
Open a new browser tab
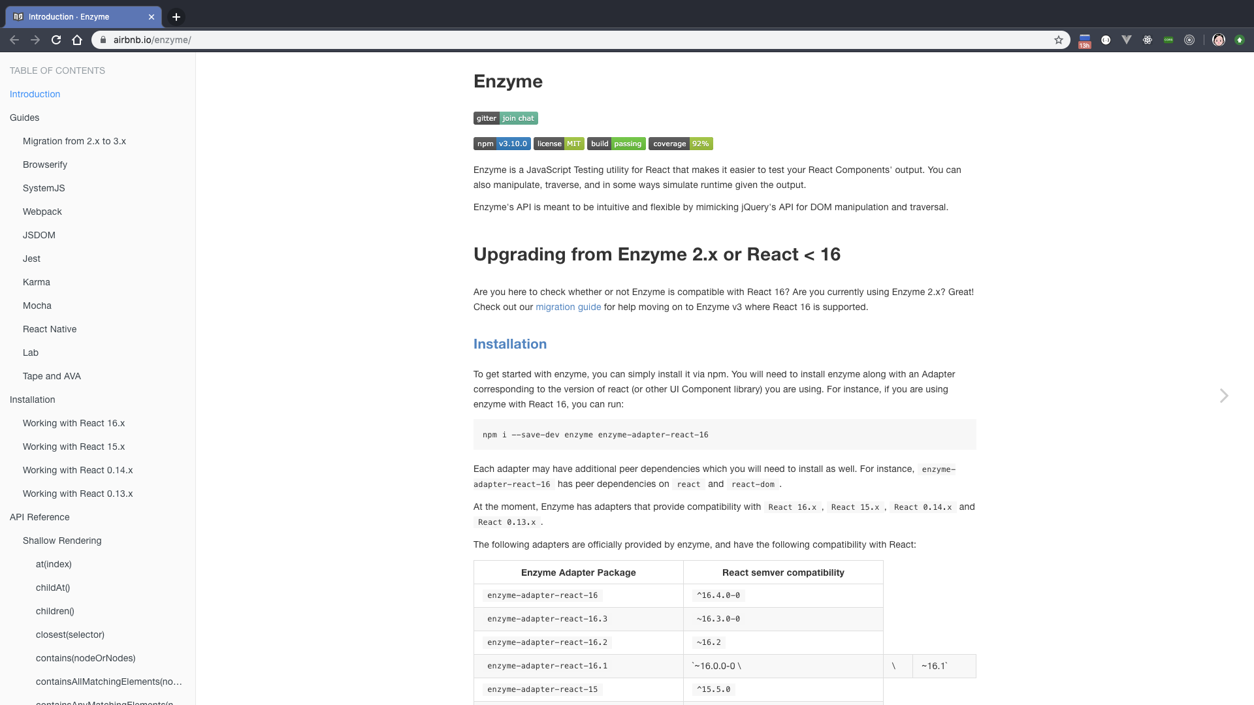click(176, 17)
